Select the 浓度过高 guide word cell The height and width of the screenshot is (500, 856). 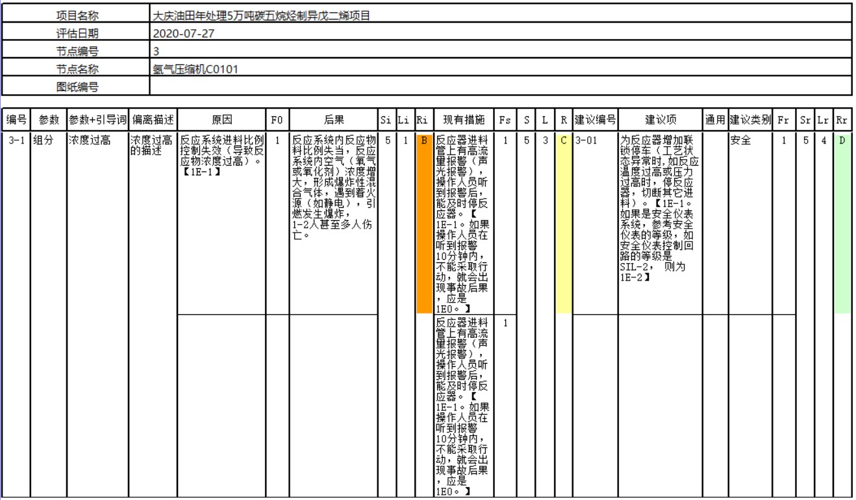pos(97,315)
